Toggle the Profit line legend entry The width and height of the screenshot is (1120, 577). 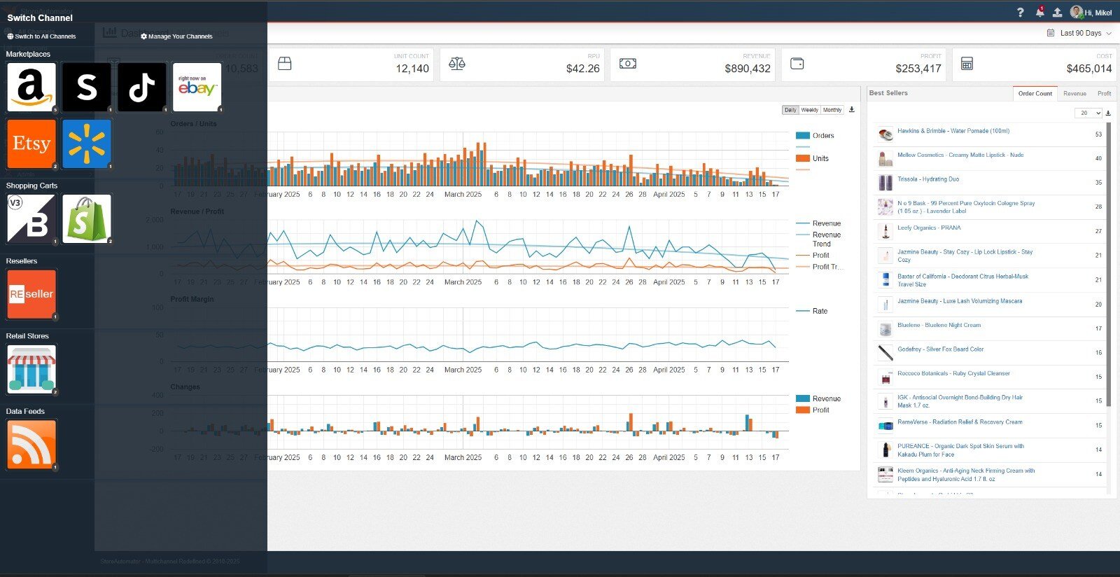tap(813, 255)
